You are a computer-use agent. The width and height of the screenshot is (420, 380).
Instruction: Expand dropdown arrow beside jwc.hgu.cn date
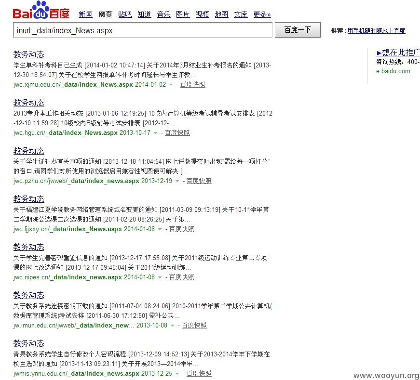tap(155, 133)
